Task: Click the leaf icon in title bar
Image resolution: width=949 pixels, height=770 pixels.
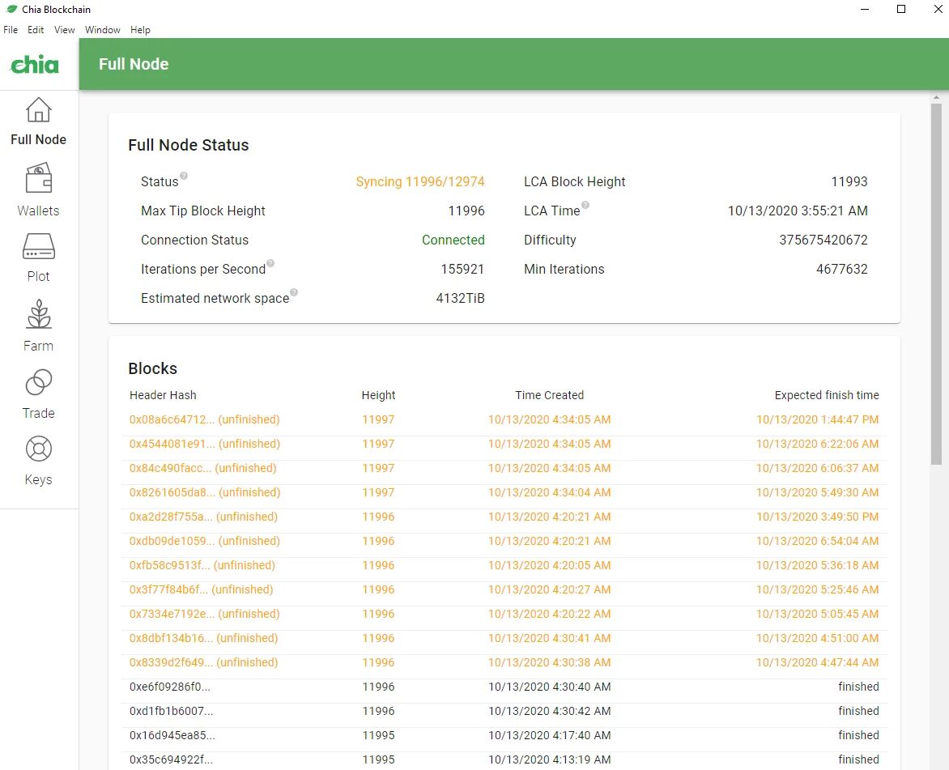Action: click(11, 9)
